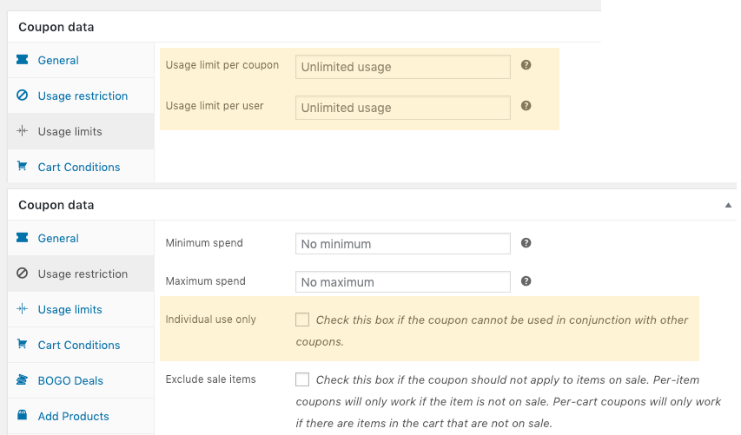Click the BOGO Deals tag icon

point(23,380)
